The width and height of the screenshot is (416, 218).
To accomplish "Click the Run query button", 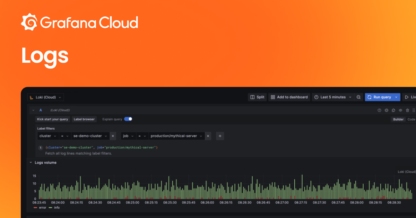I will (x=379, y=97).
